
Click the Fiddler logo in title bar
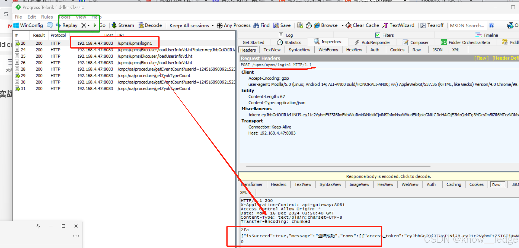click(18, 7)
